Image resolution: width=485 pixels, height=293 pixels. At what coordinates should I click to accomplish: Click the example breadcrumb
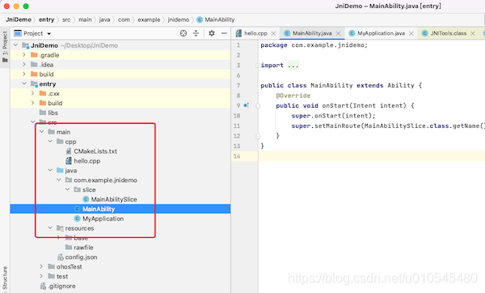coord(149,19)
